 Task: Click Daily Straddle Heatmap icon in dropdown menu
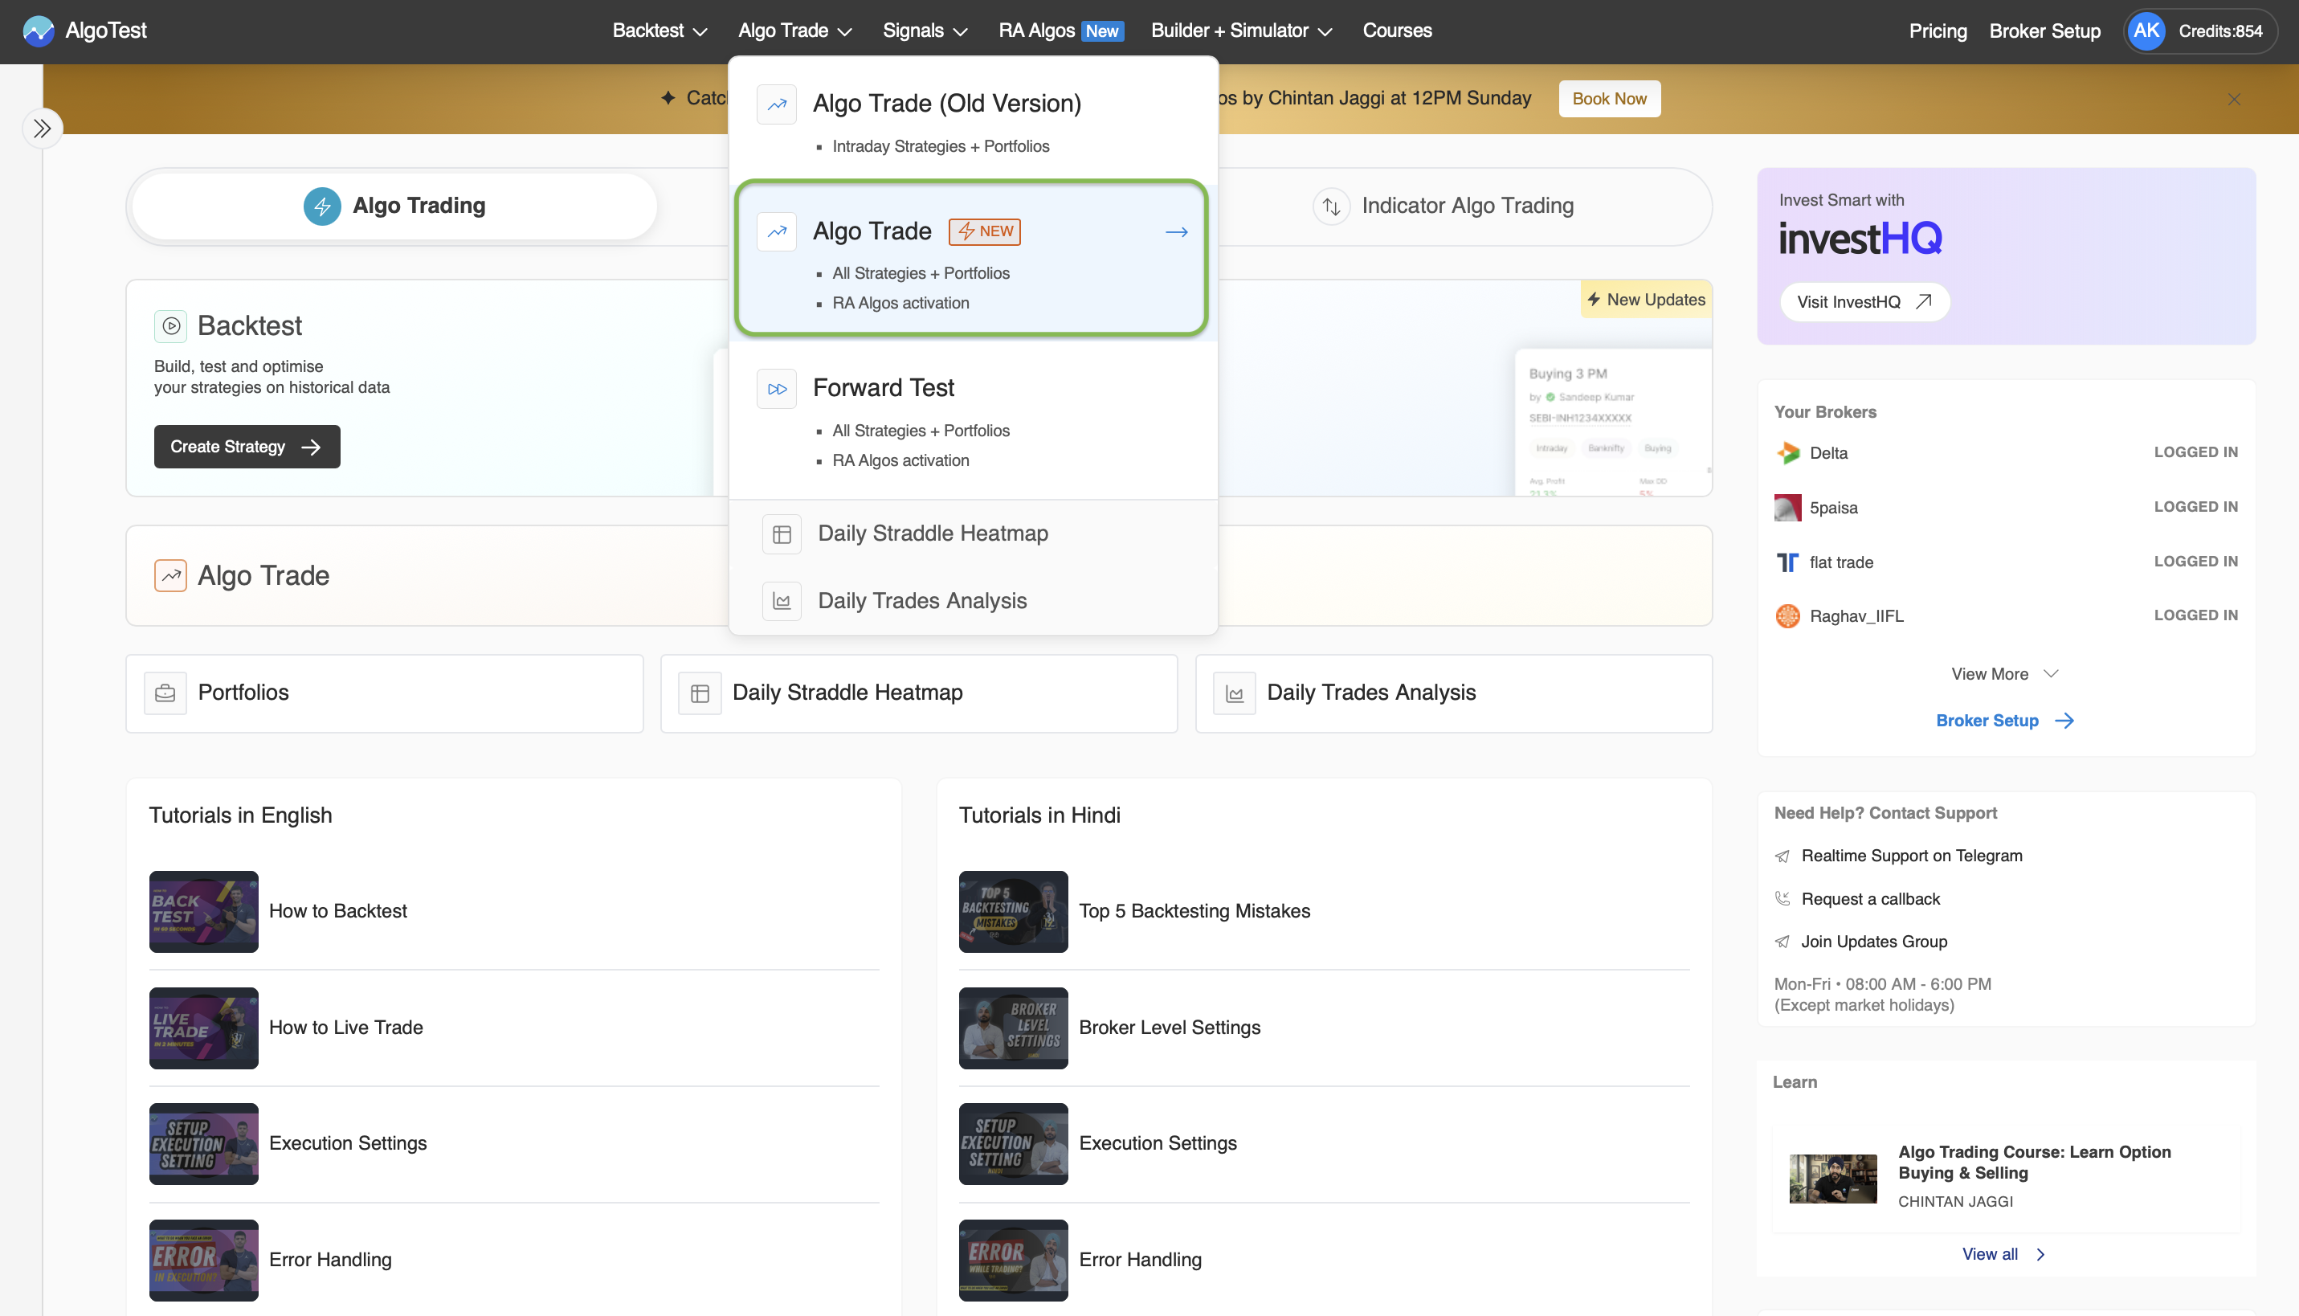coord(782,534)
